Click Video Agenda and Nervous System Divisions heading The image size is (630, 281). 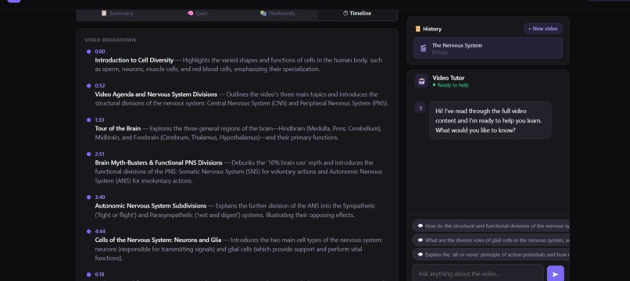[x=156, y=94]
